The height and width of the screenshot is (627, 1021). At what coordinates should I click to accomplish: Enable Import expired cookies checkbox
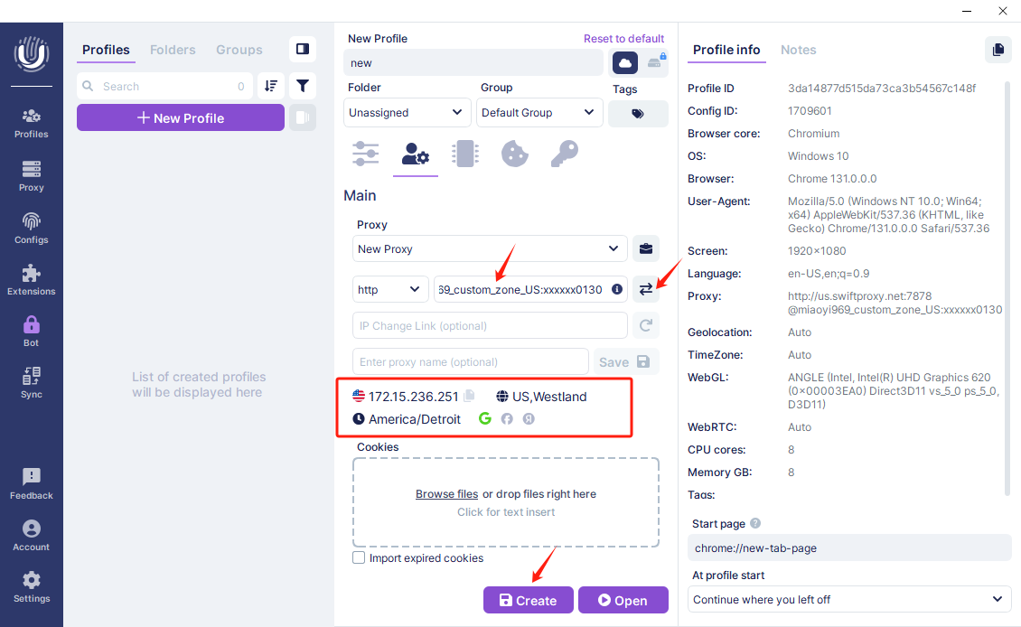tap(359, 558)
